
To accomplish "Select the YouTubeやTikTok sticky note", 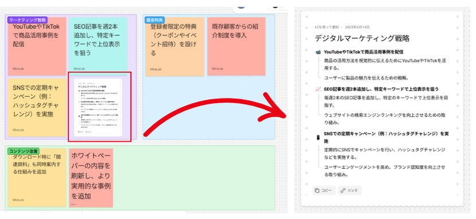I will coord(37,46).
